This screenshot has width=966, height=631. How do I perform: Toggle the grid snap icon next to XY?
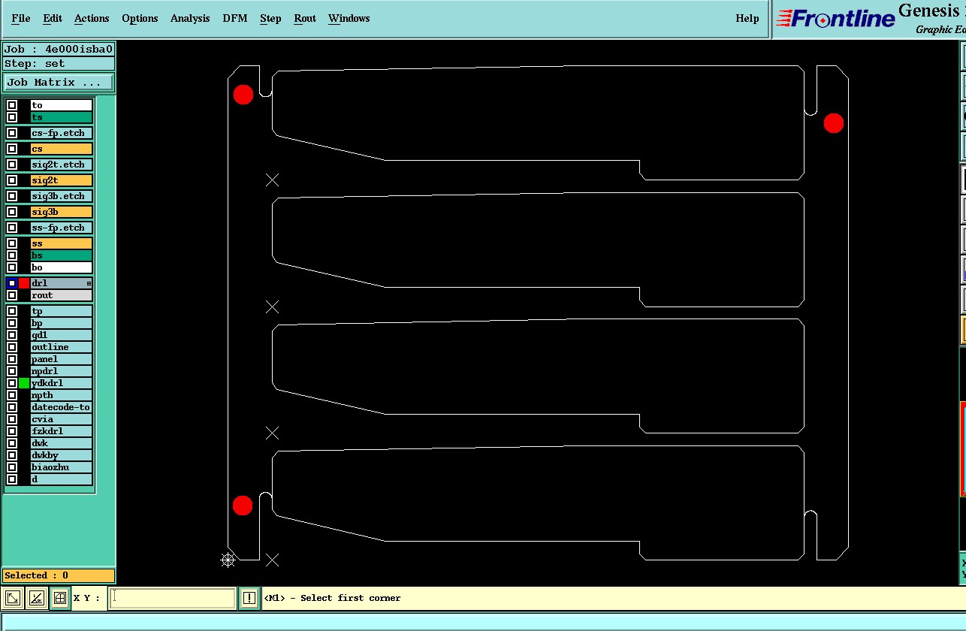pyautogui.click(x=60, y=598)
